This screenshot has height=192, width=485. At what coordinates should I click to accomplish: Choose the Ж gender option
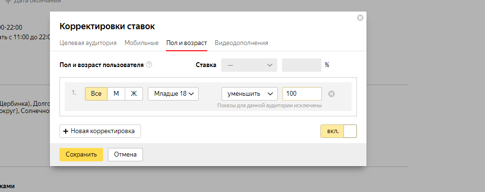point(134,94)
